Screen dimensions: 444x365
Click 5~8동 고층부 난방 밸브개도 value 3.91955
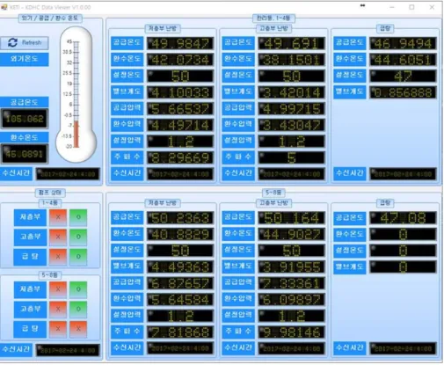tap(292, 266)
